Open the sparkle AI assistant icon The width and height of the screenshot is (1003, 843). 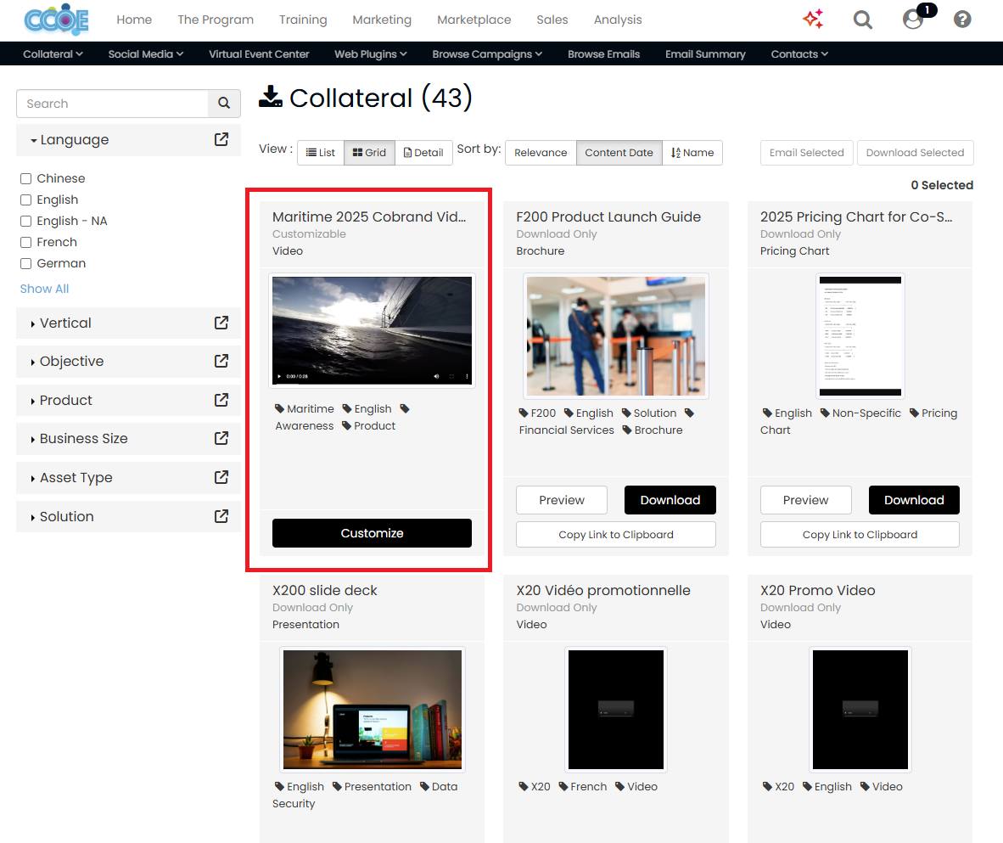click(813, 20)
